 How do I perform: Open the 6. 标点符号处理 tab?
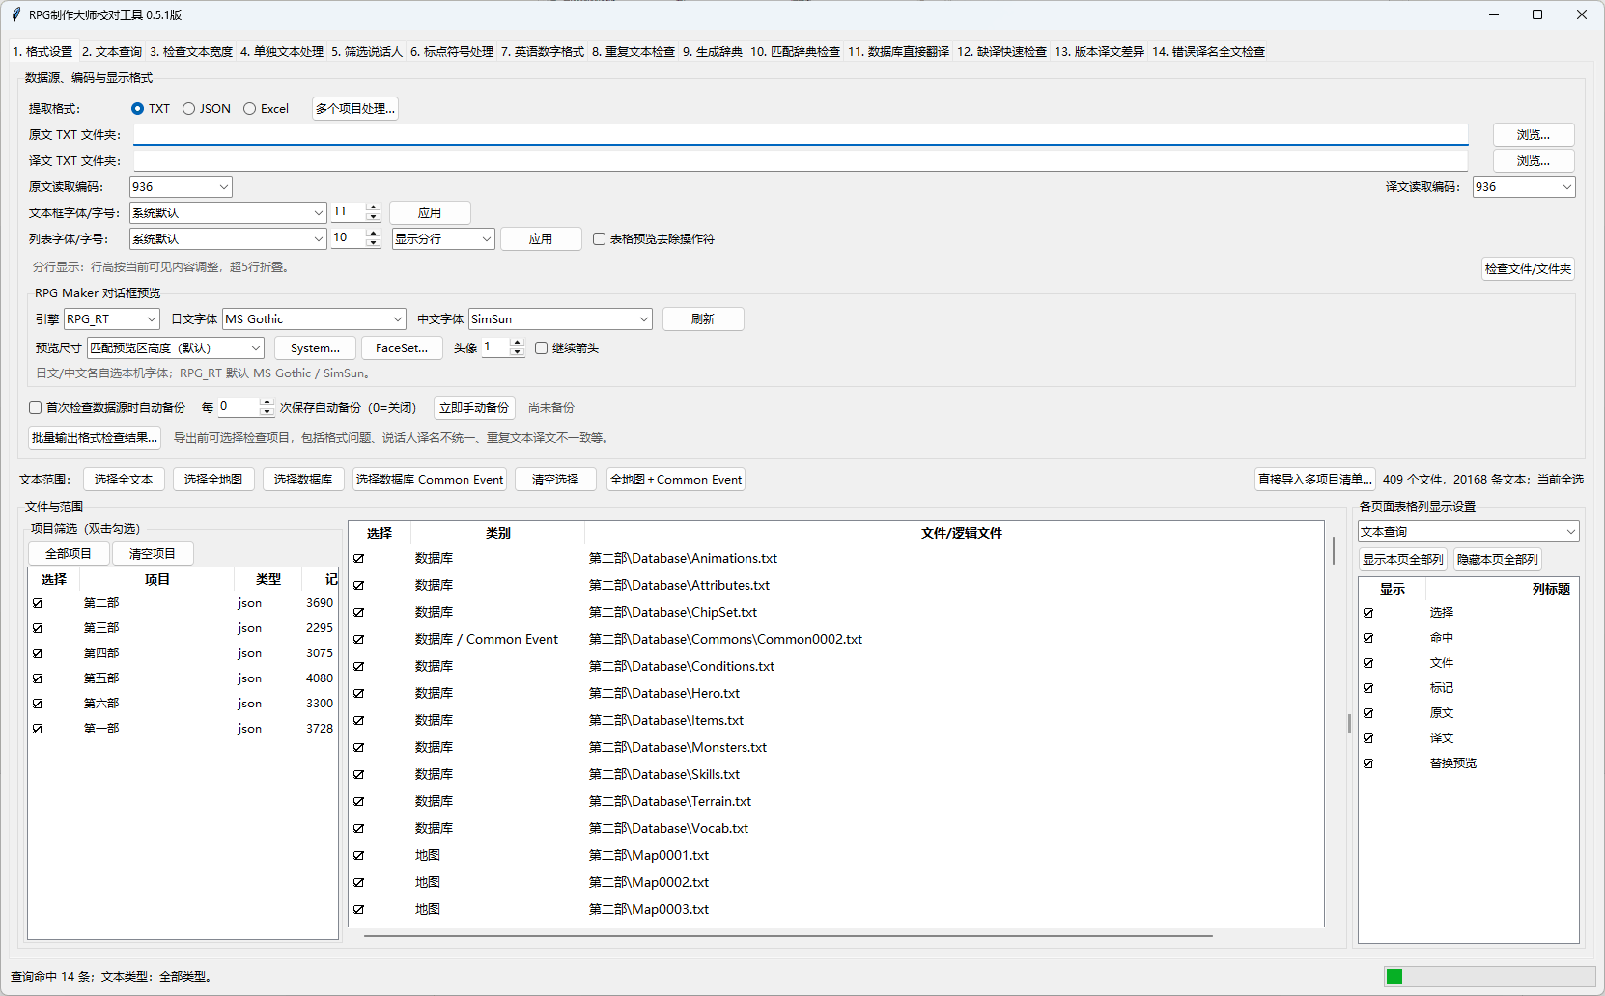pyautogui.click(x=452, y=52)
